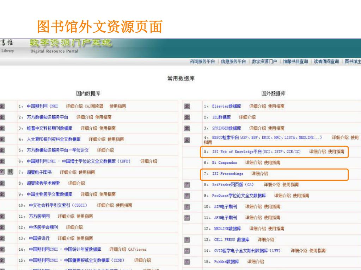This screenshot has height=270, width=361.
Task: Open 信息服务平台 in top navigation
Action: tap(233, 62)
